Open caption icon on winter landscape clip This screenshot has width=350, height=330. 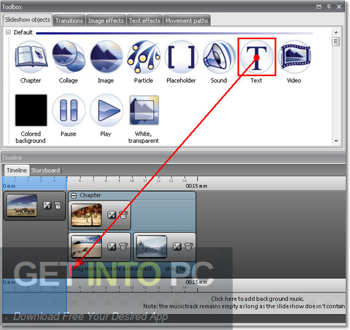tap(189, 247)
